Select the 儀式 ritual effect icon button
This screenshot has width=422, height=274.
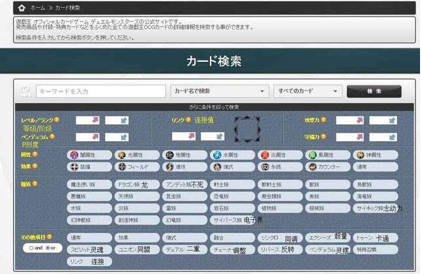tap(232, 167)
